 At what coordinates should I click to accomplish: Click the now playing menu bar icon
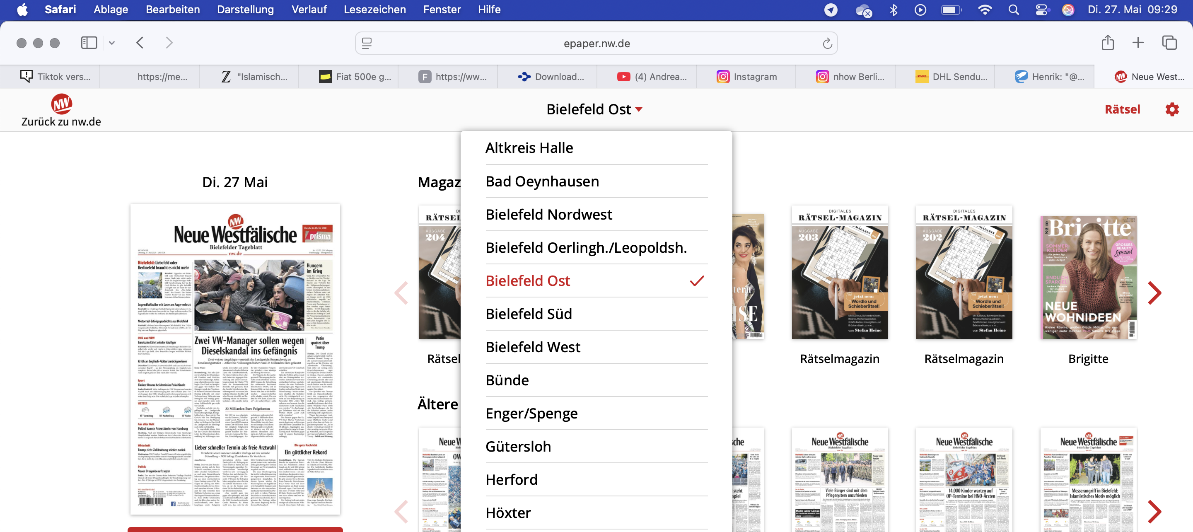pos(920,10)
